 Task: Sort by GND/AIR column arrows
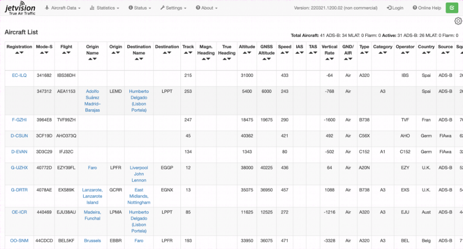coord(348,59)
